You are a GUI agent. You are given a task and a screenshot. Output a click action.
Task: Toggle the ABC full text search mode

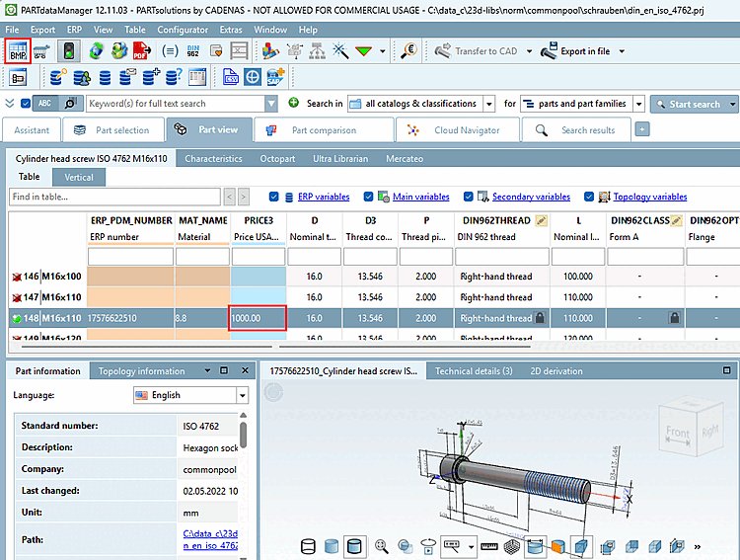click(x=44, y=103)
